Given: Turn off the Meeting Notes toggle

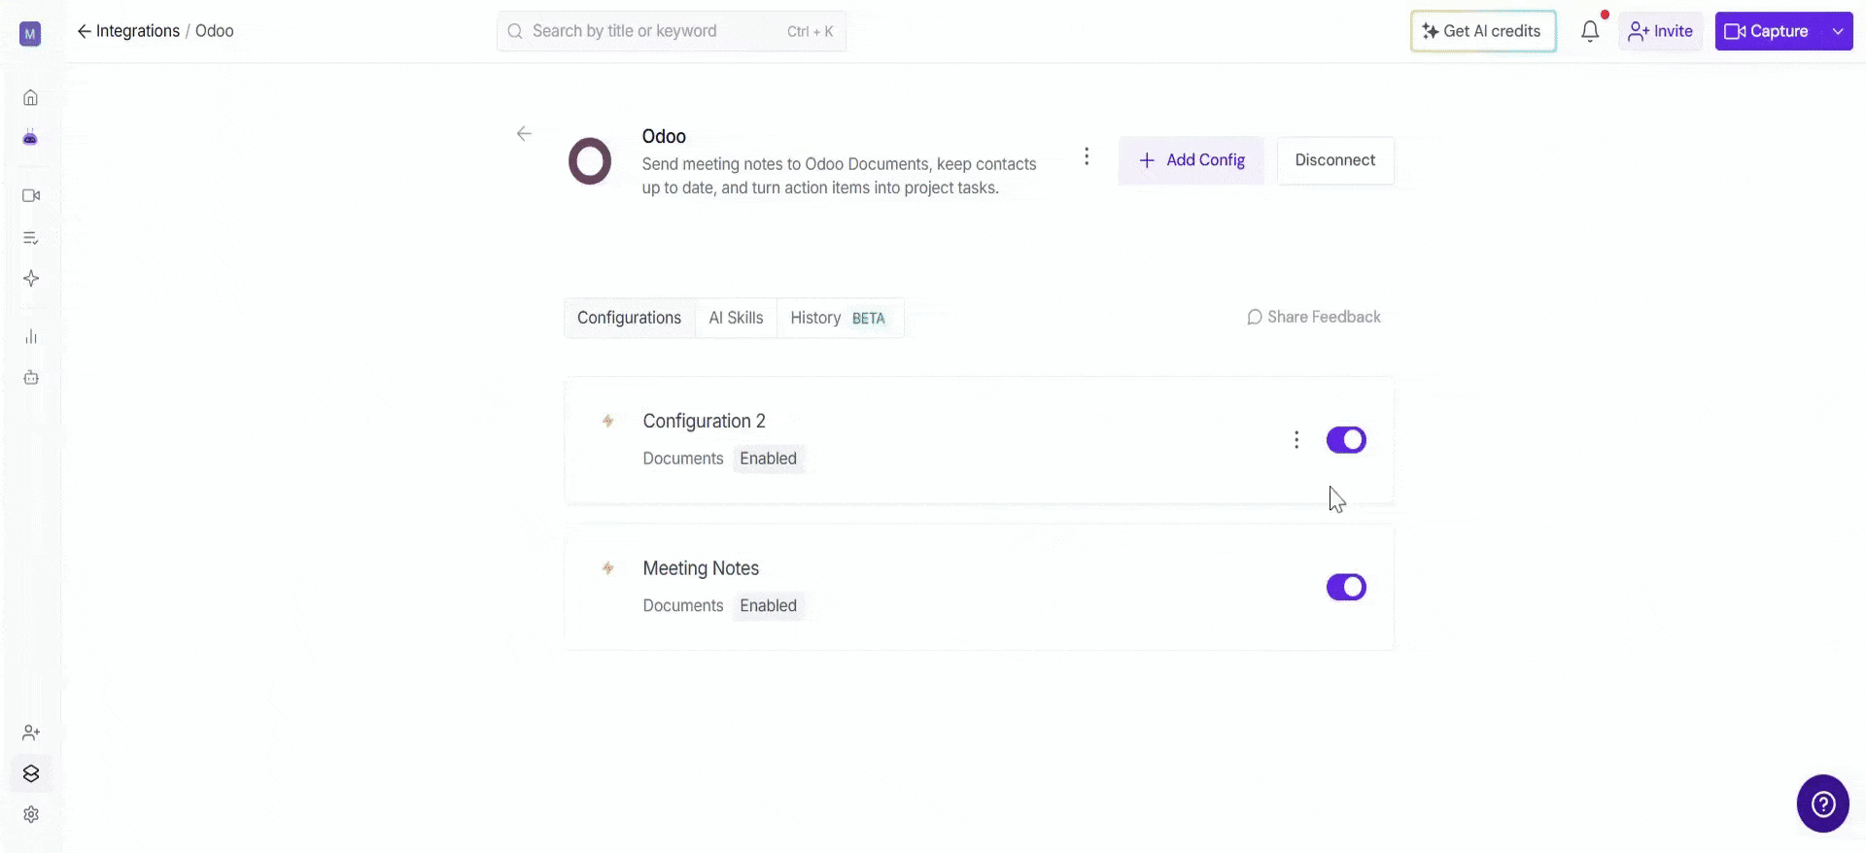Looking at the screenshot, I should point(1346,587).
